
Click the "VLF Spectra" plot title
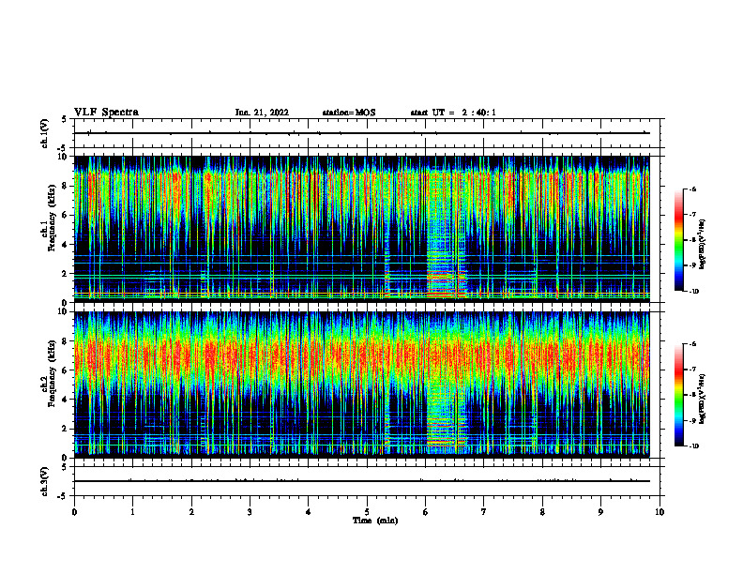tap(106, 113)
